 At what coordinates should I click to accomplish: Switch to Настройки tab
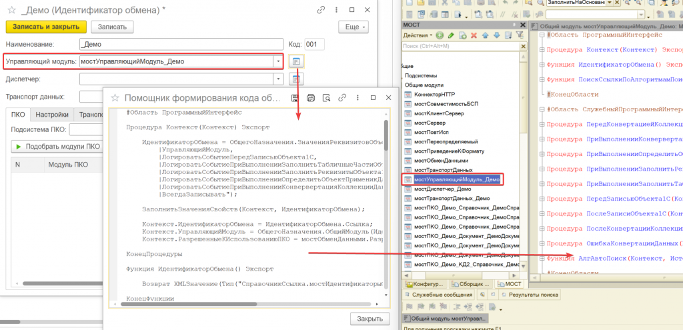click(52, 115)
